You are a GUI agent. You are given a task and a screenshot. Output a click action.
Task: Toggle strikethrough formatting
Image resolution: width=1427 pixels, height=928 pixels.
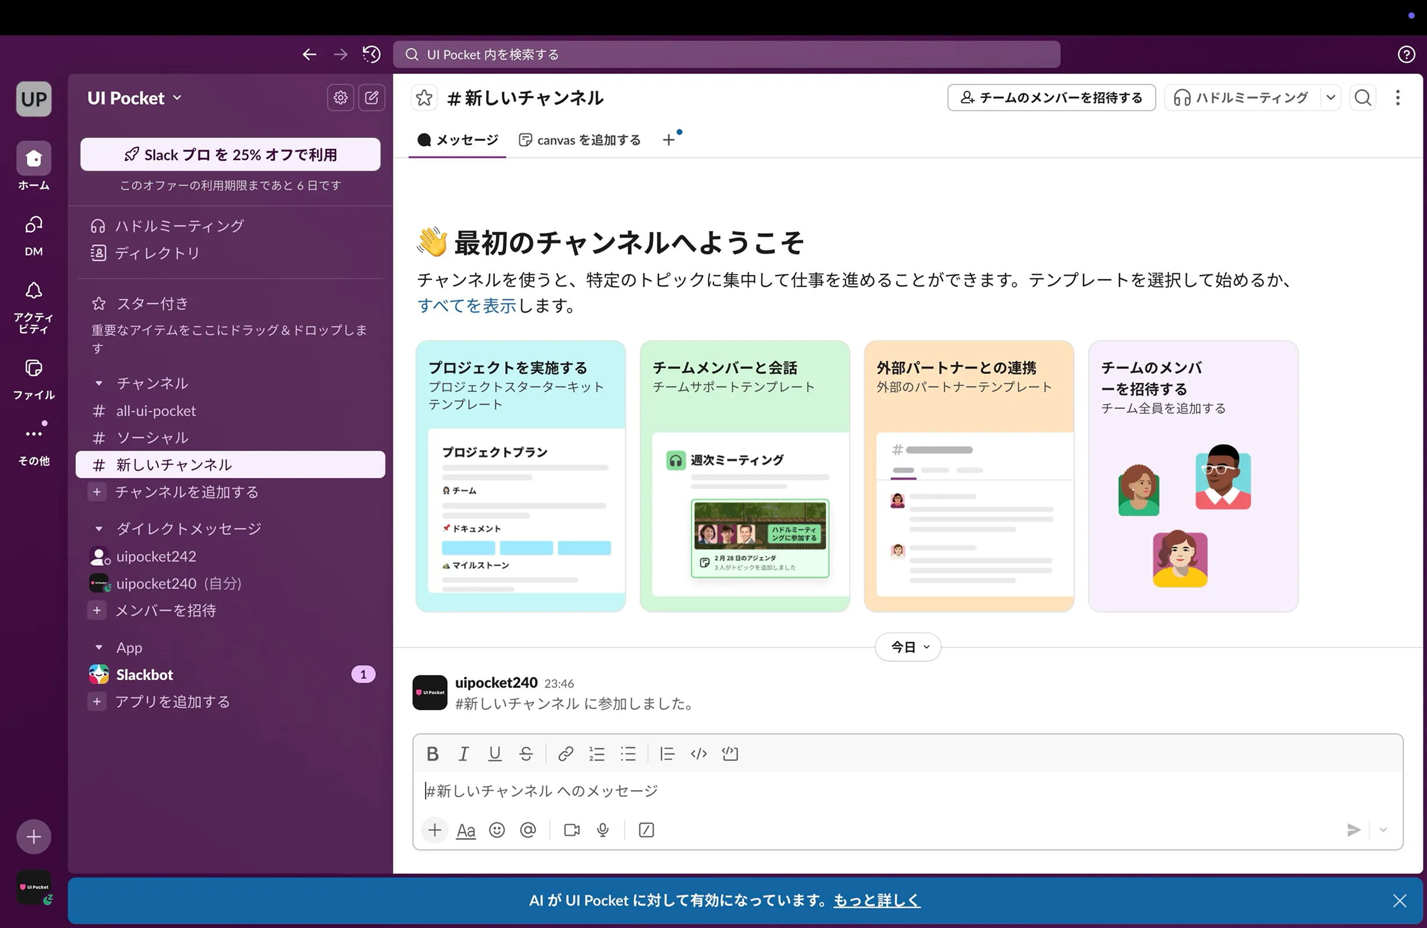click(x=526, y=753)
